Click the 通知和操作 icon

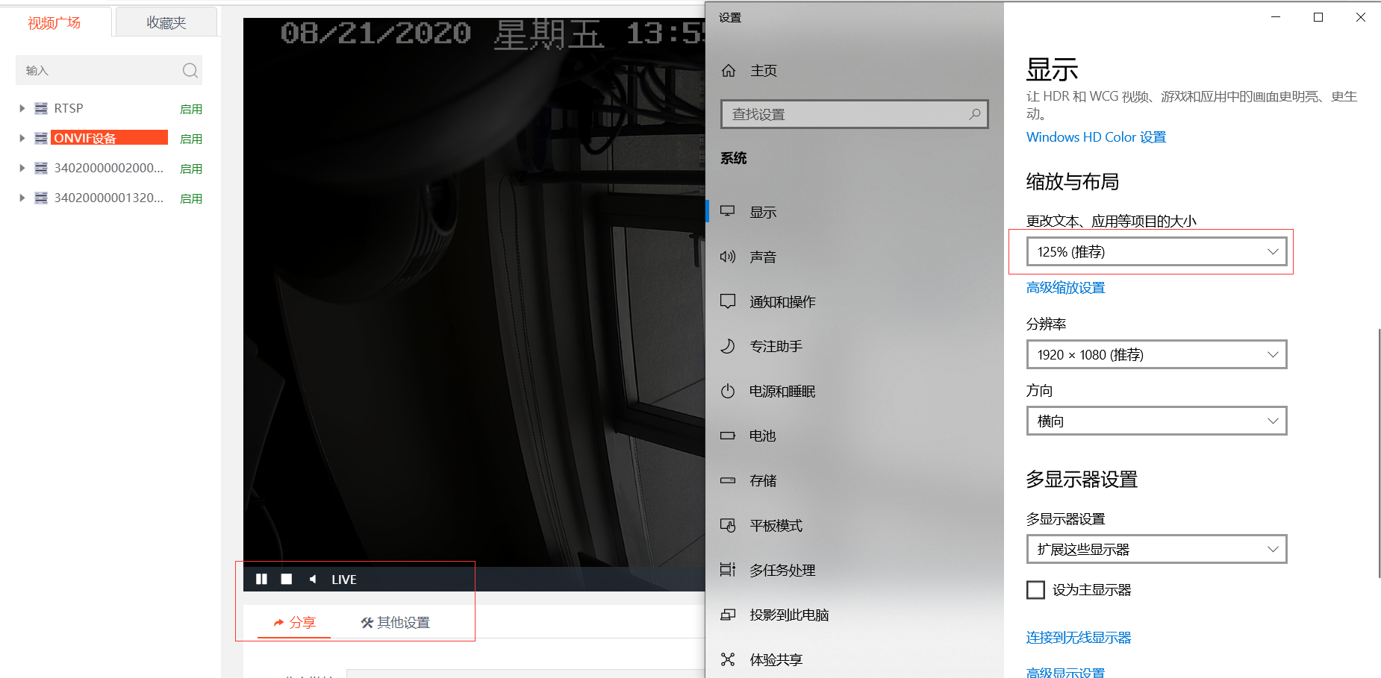[x=728, y=301]
